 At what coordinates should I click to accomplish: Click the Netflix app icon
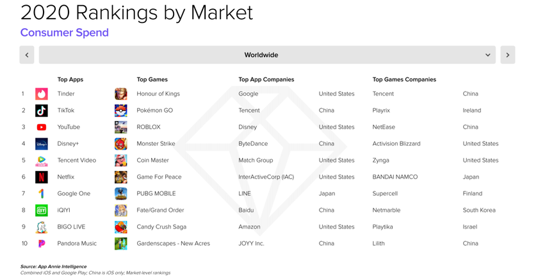42,177
